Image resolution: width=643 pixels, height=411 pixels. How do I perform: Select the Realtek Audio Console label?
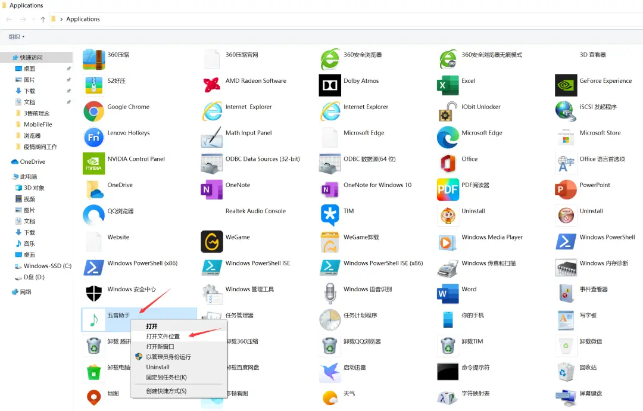click(255, 211)
